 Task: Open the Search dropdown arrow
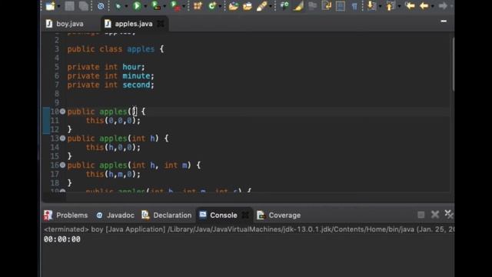click(x=271, y=6)
